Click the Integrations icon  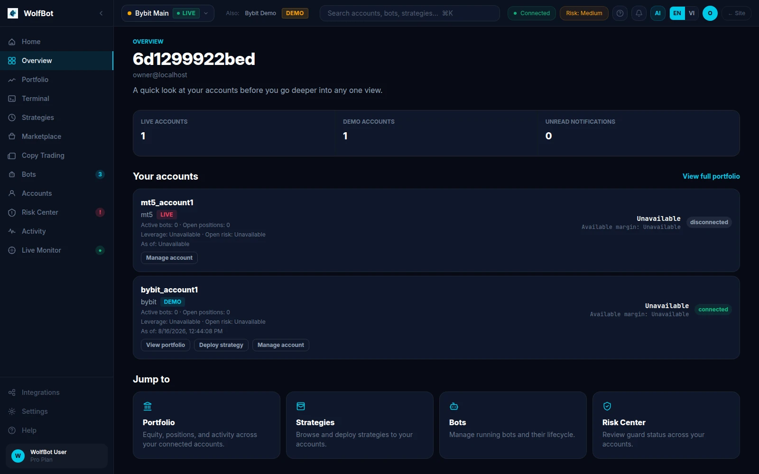click(x=12, y=392)
